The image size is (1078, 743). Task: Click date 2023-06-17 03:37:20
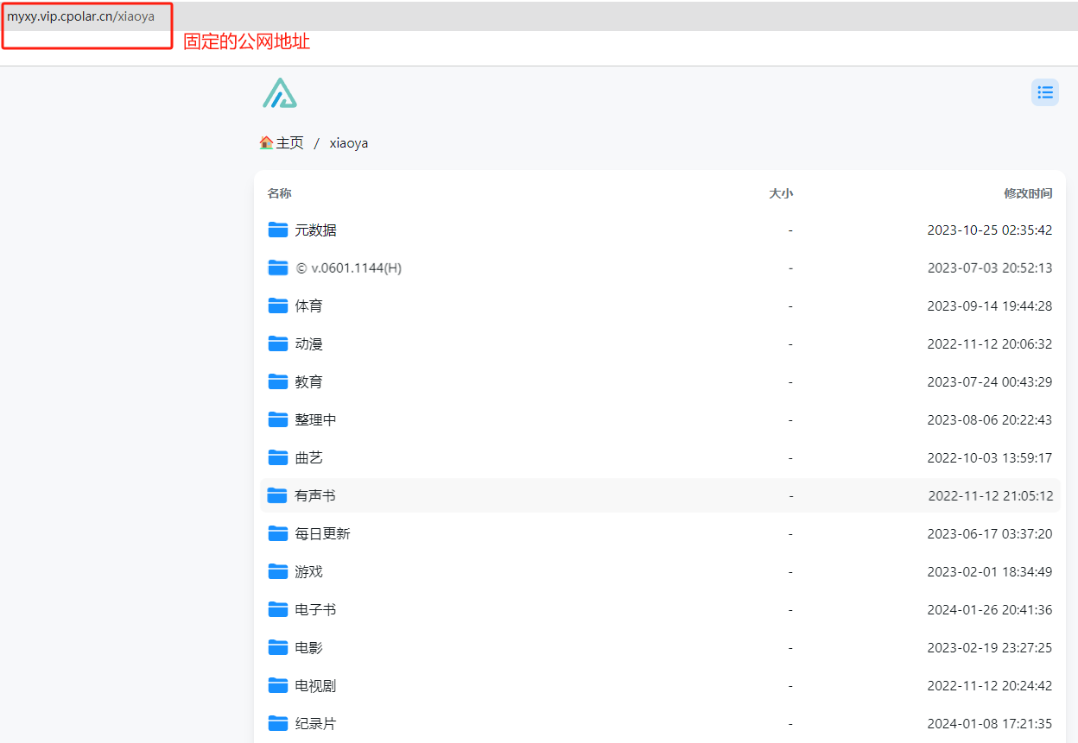pyautogui.click(x=990, y=534)
